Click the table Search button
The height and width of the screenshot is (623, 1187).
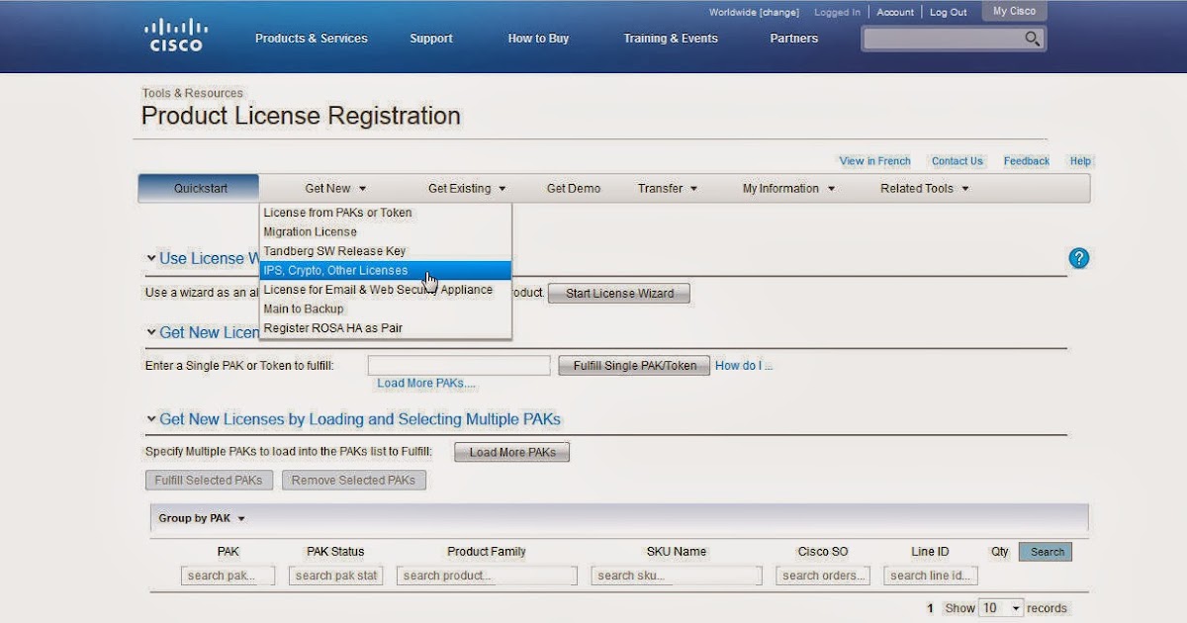tap(1046, 552)
